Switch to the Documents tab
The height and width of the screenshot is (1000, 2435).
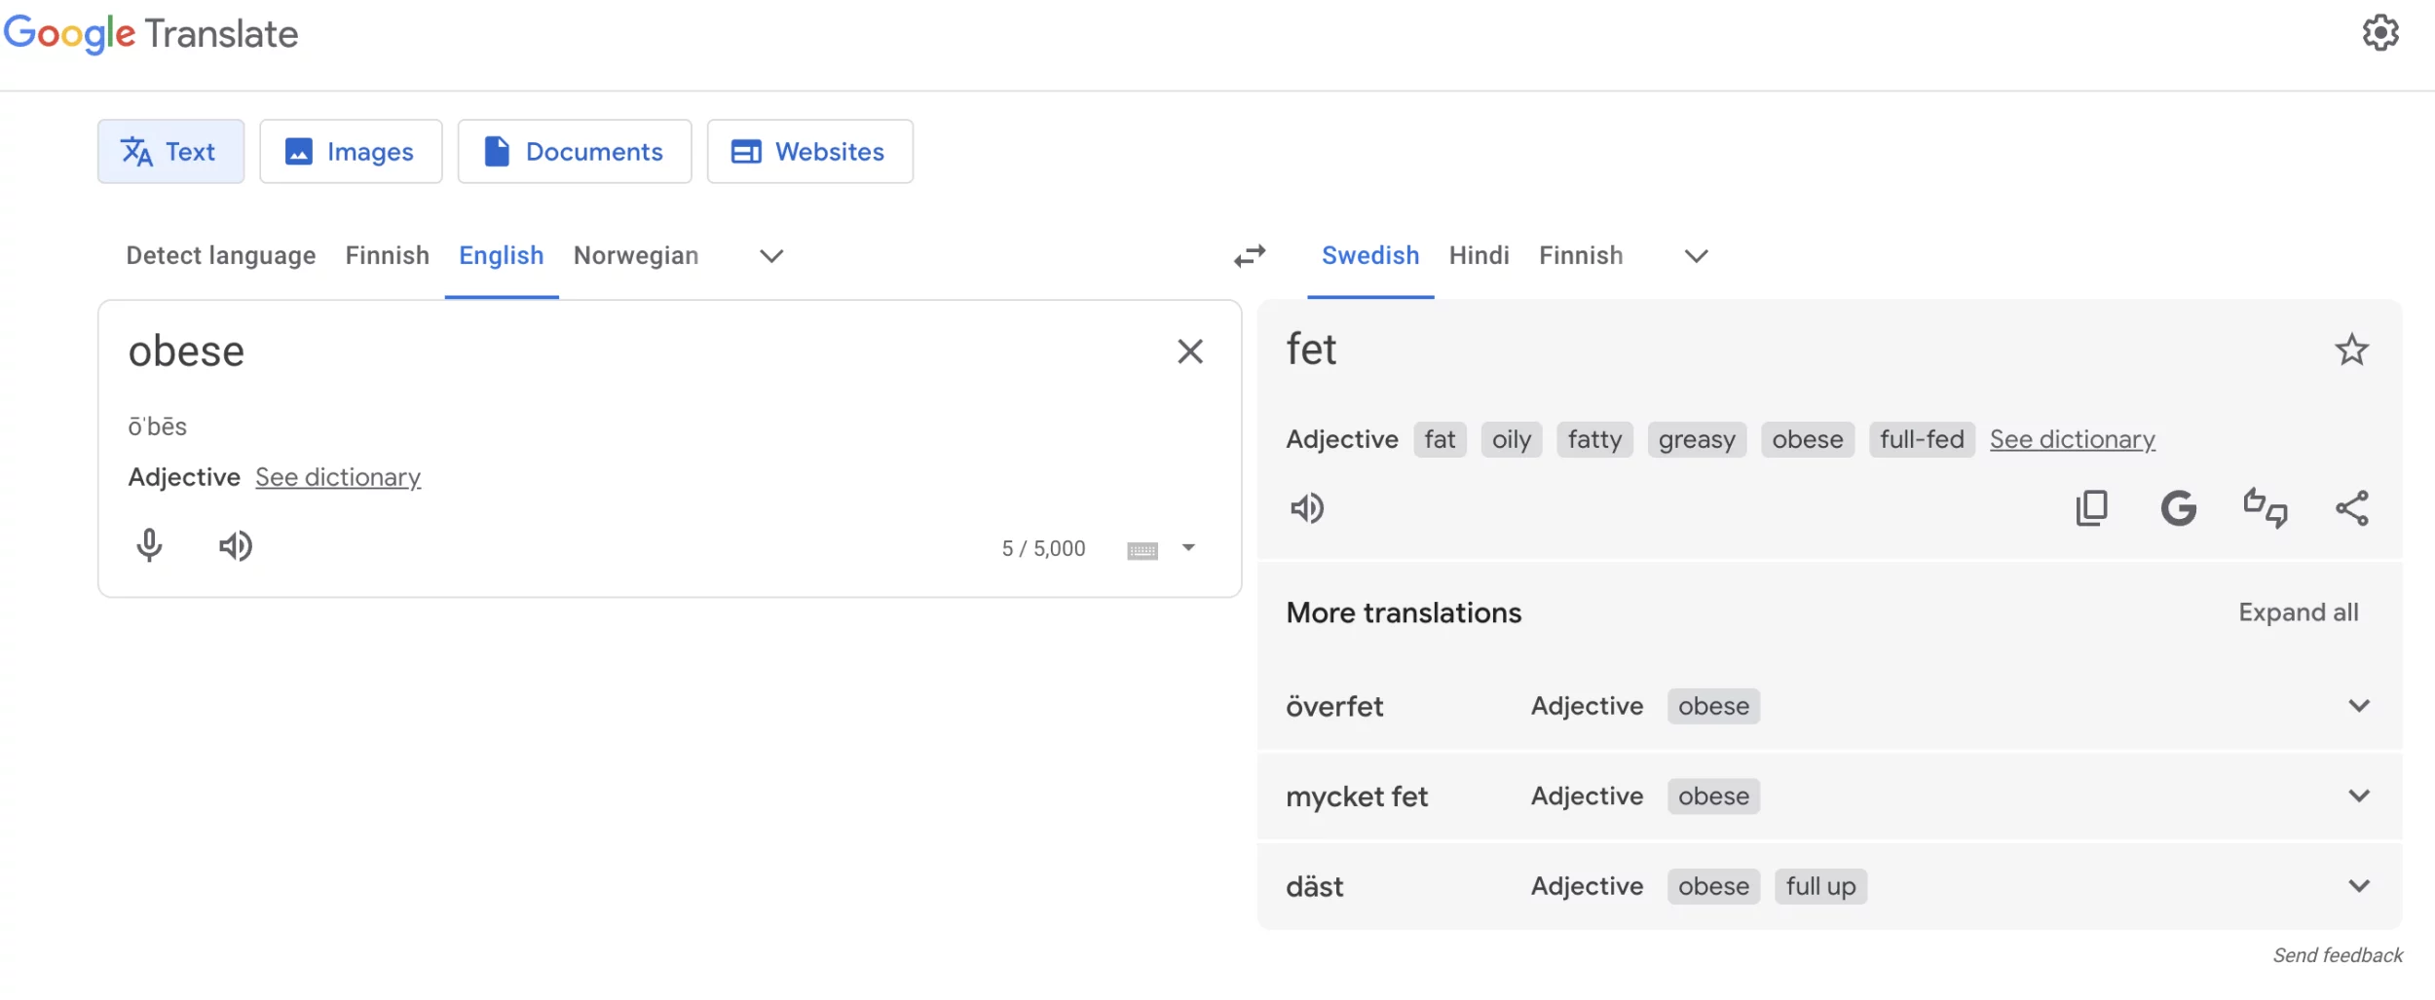575,152
